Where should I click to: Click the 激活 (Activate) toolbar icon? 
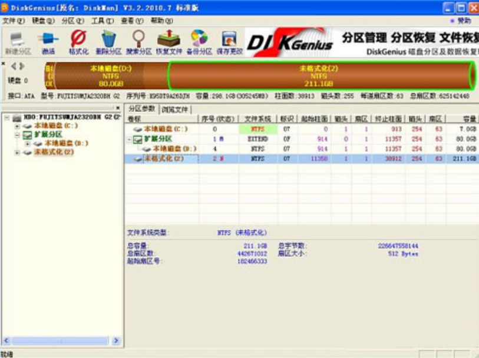[48, 42]
